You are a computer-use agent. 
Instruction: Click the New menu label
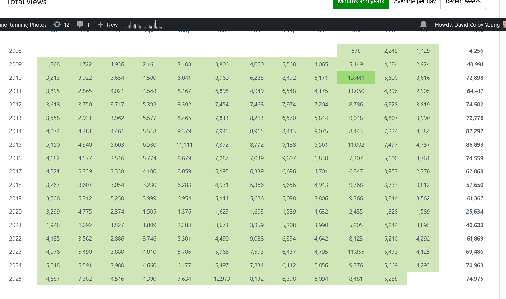tap(112, 25)
